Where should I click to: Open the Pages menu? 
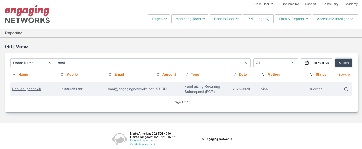click(159, 19)
